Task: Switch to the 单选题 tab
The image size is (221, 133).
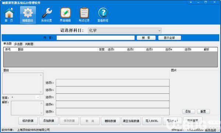Action: [x=8, y=44]
